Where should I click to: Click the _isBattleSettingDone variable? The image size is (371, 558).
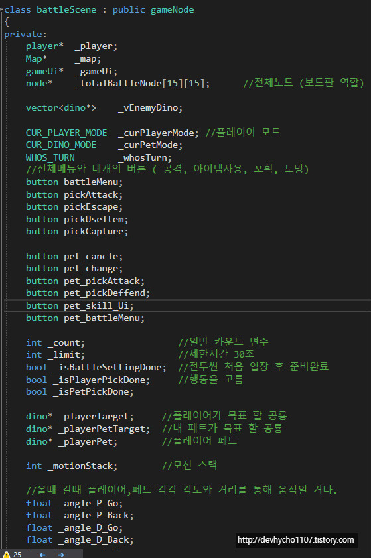click(x=110, y=368)
